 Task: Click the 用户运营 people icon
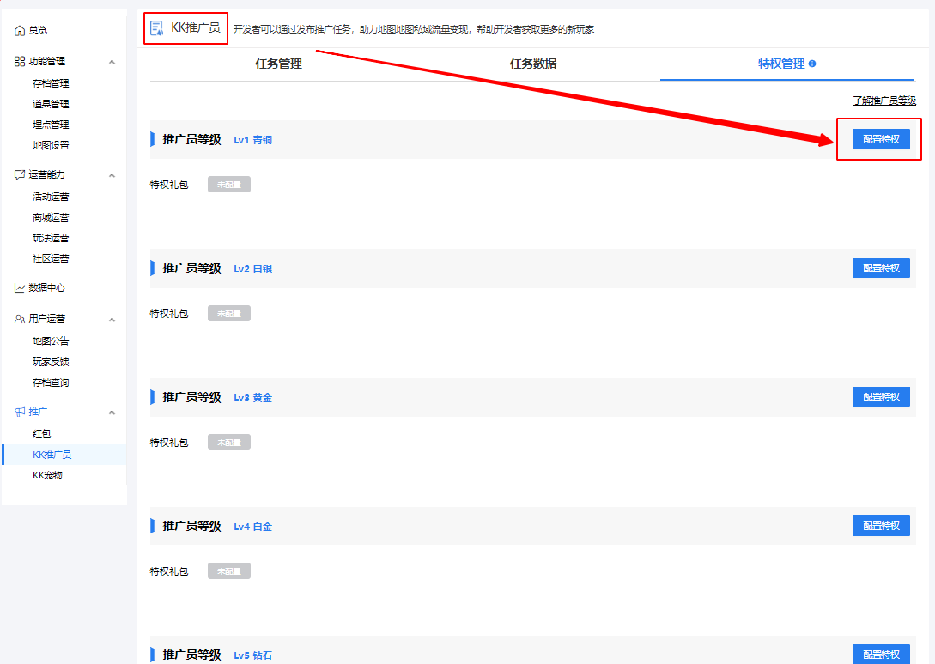coord(20,320)
